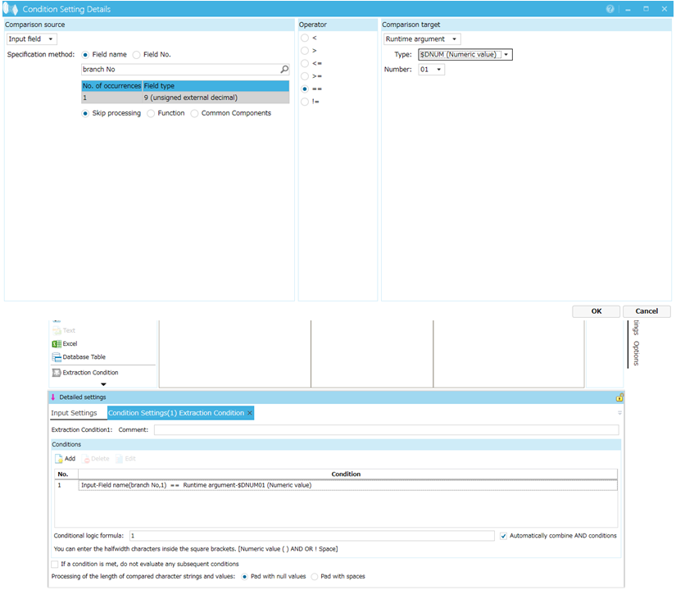Switch to the Input Settings tab
The width and height of the screenshot is (676, 590).
[x=74, y=413]
